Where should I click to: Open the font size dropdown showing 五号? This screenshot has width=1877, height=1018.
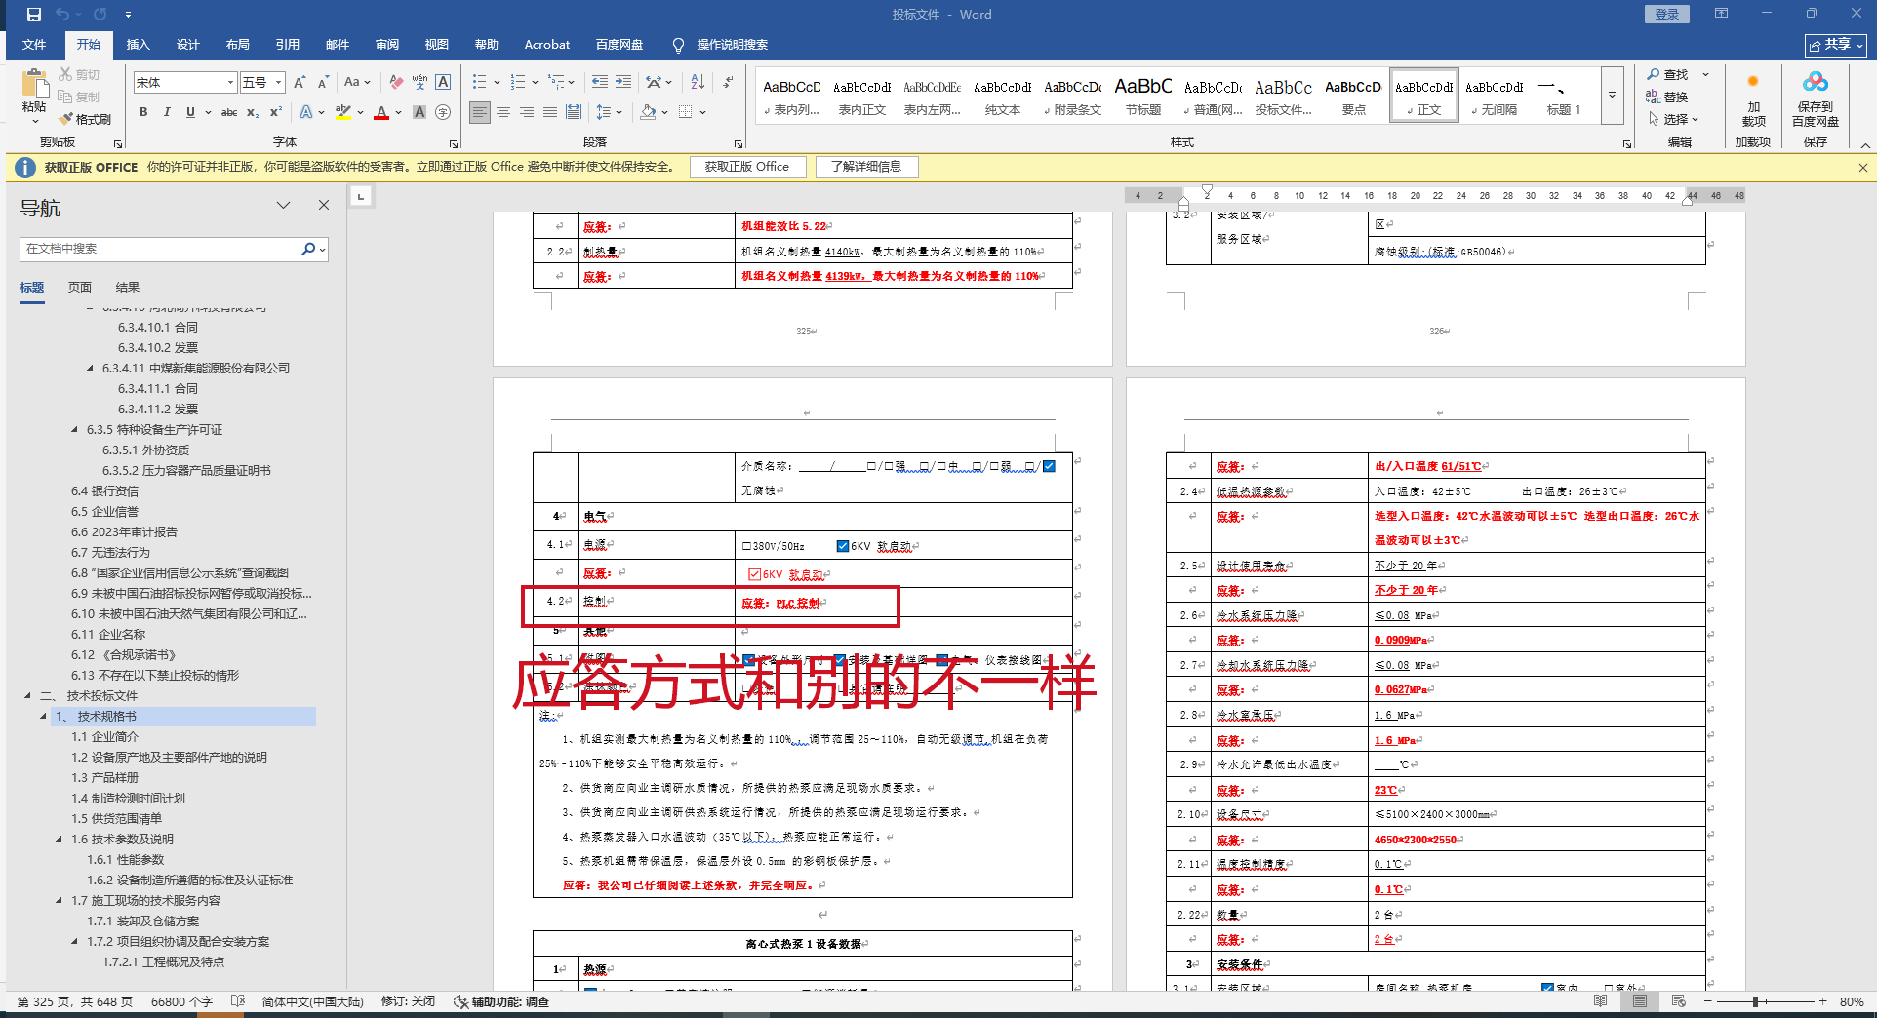tap(278, 83)
